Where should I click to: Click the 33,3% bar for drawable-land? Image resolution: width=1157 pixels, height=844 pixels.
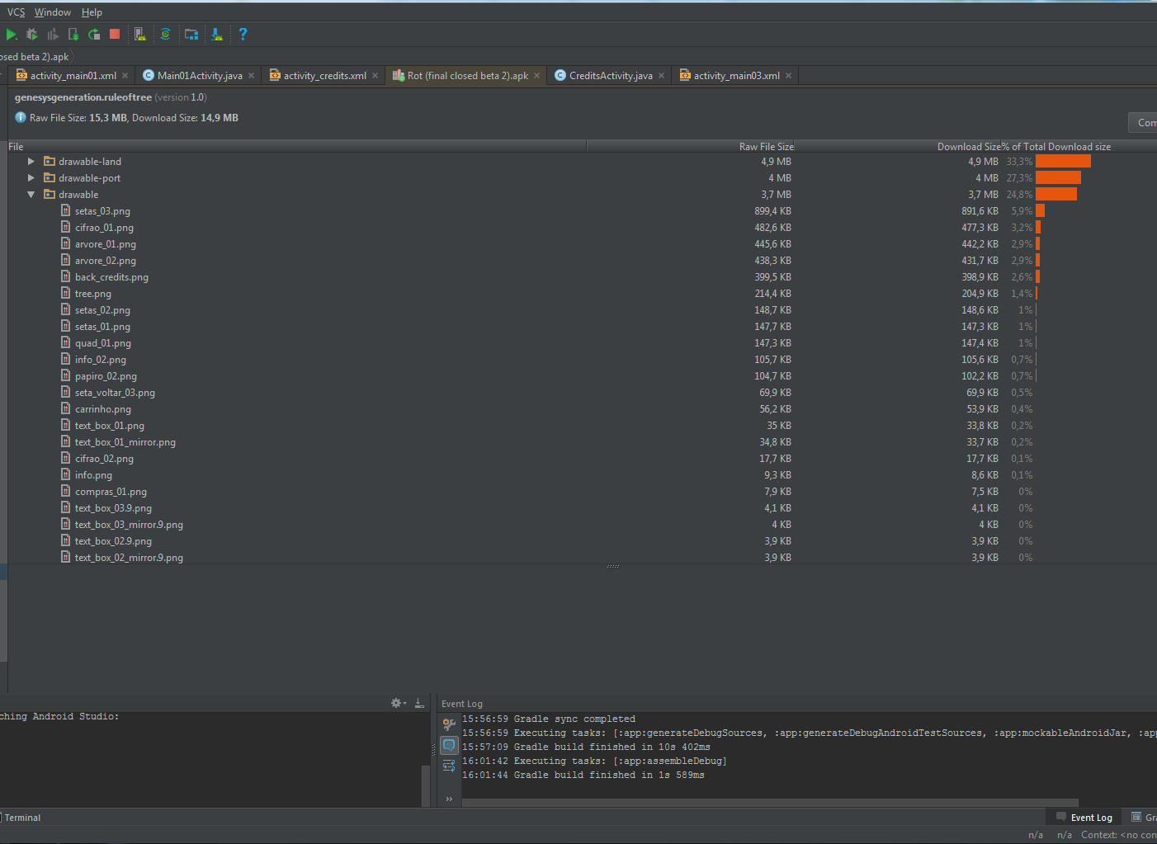coord(1063,162)
